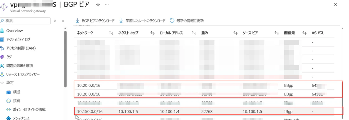The image size is (349, 120).
Task: Click the resource visualizer icon
Action: [2, 74]
